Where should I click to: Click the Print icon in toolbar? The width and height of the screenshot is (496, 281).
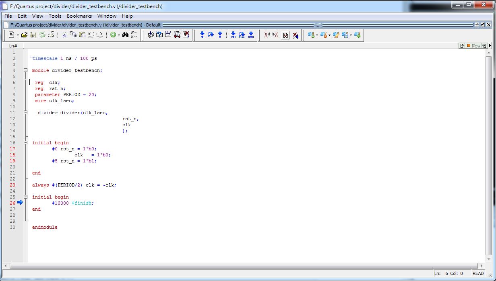coord(51,35)
